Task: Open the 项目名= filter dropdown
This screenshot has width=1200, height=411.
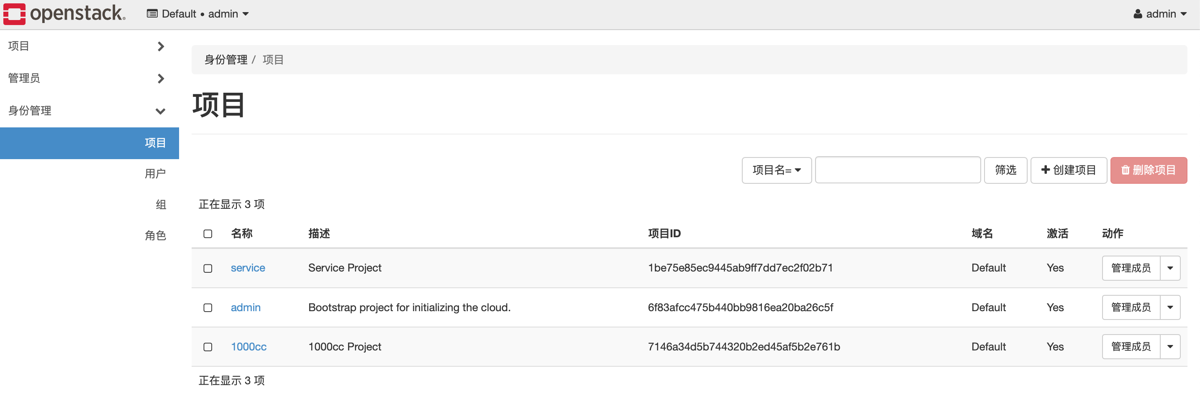Action: tap(776, 170)
